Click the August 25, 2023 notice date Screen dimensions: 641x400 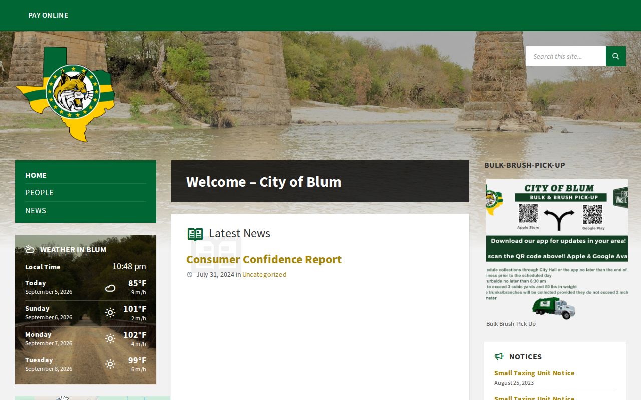tap(514, 383)
